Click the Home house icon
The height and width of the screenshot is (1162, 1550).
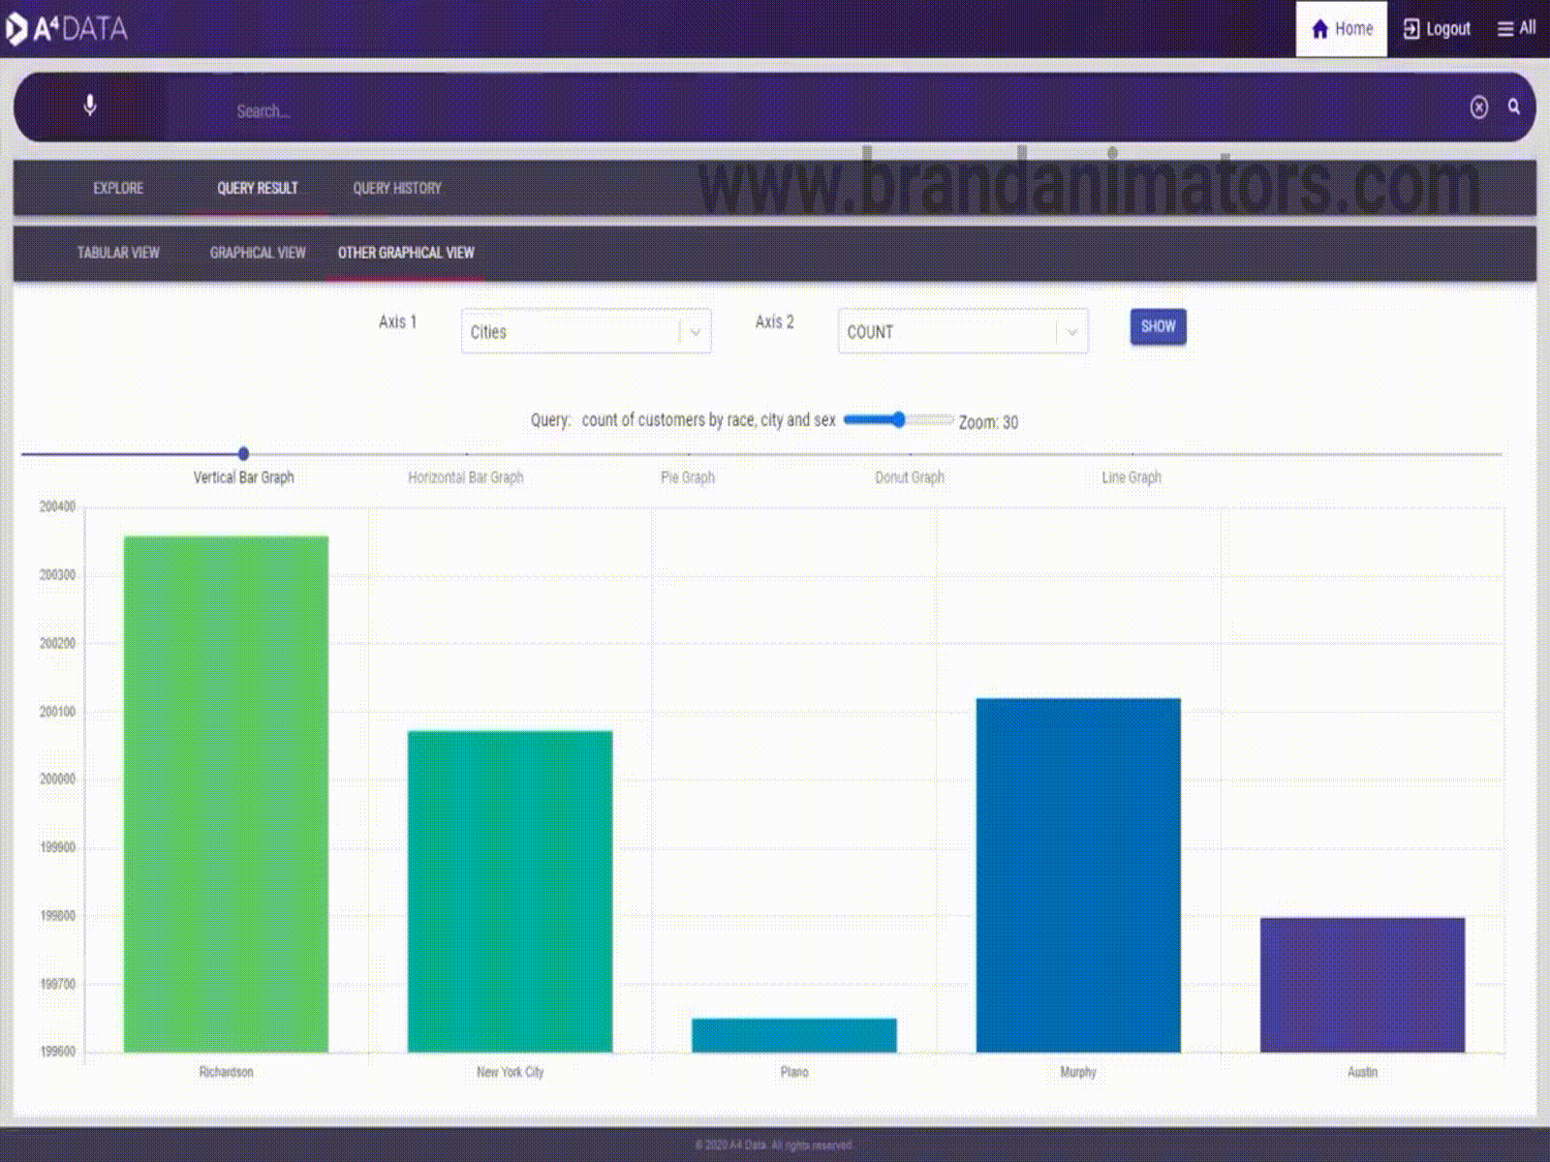tap(1319, 29)
